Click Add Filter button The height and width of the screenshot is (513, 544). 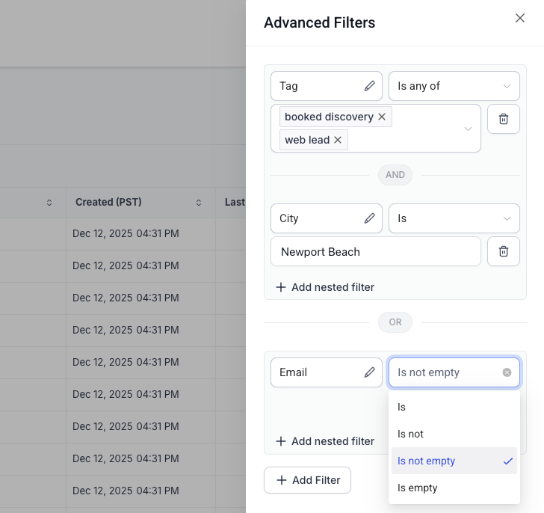click(307, 480)
